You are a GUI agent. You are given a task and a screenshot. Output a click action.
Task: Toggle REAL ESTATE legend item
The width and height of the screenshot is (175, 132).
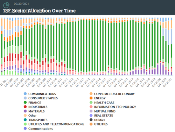tap(101, 115)
